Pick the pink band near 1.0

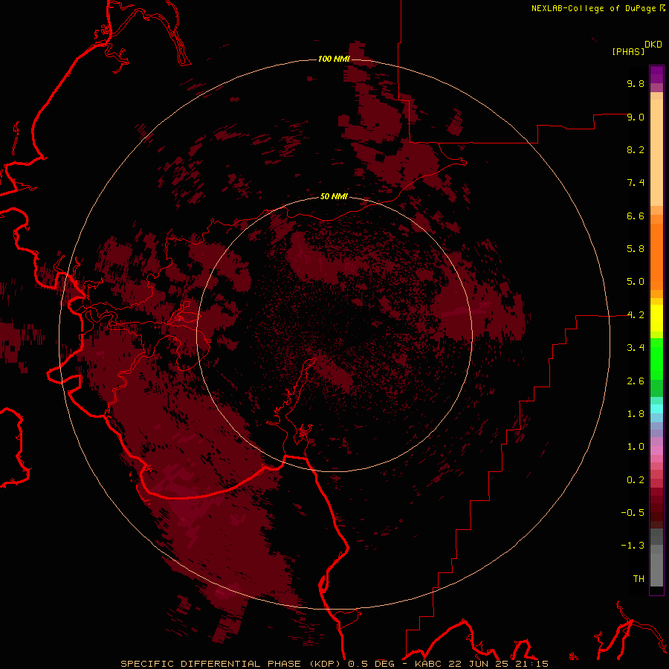pyautogui.click(x=656, y=450)
